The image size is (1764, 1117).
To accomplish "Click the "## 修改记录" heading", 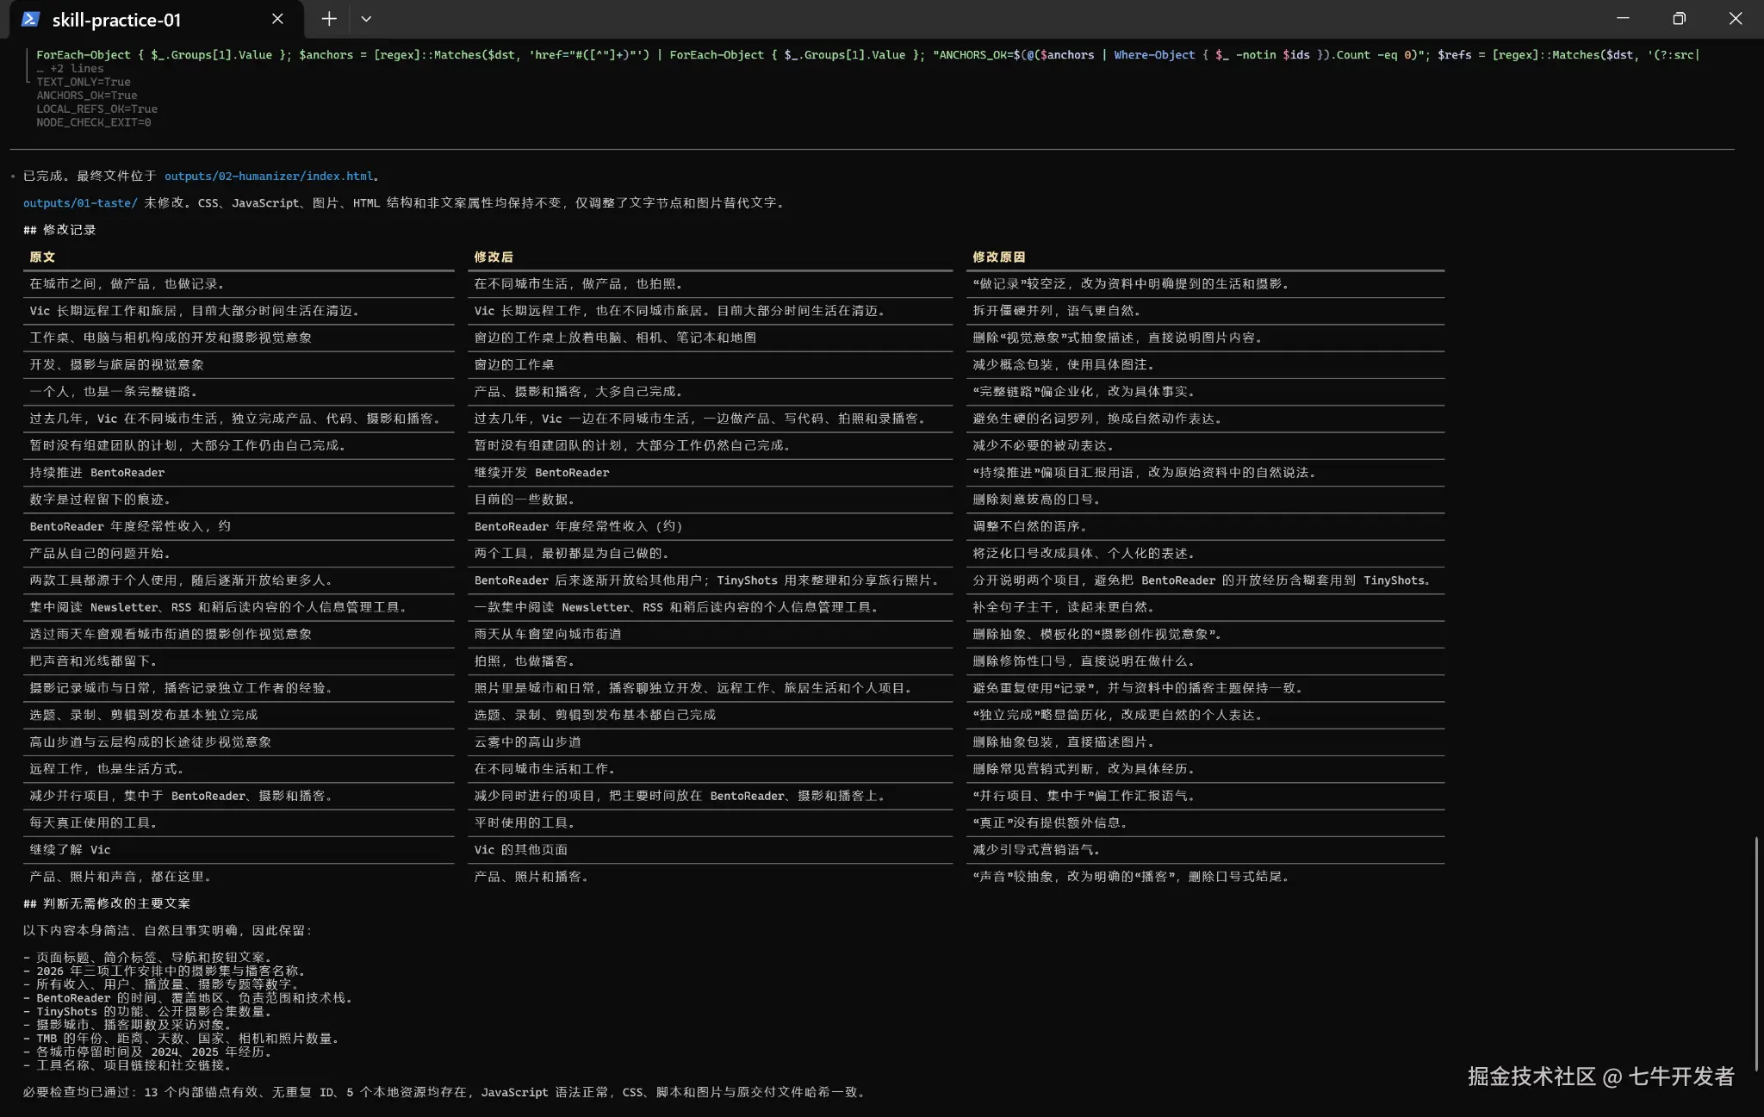I will pos(59,230).
